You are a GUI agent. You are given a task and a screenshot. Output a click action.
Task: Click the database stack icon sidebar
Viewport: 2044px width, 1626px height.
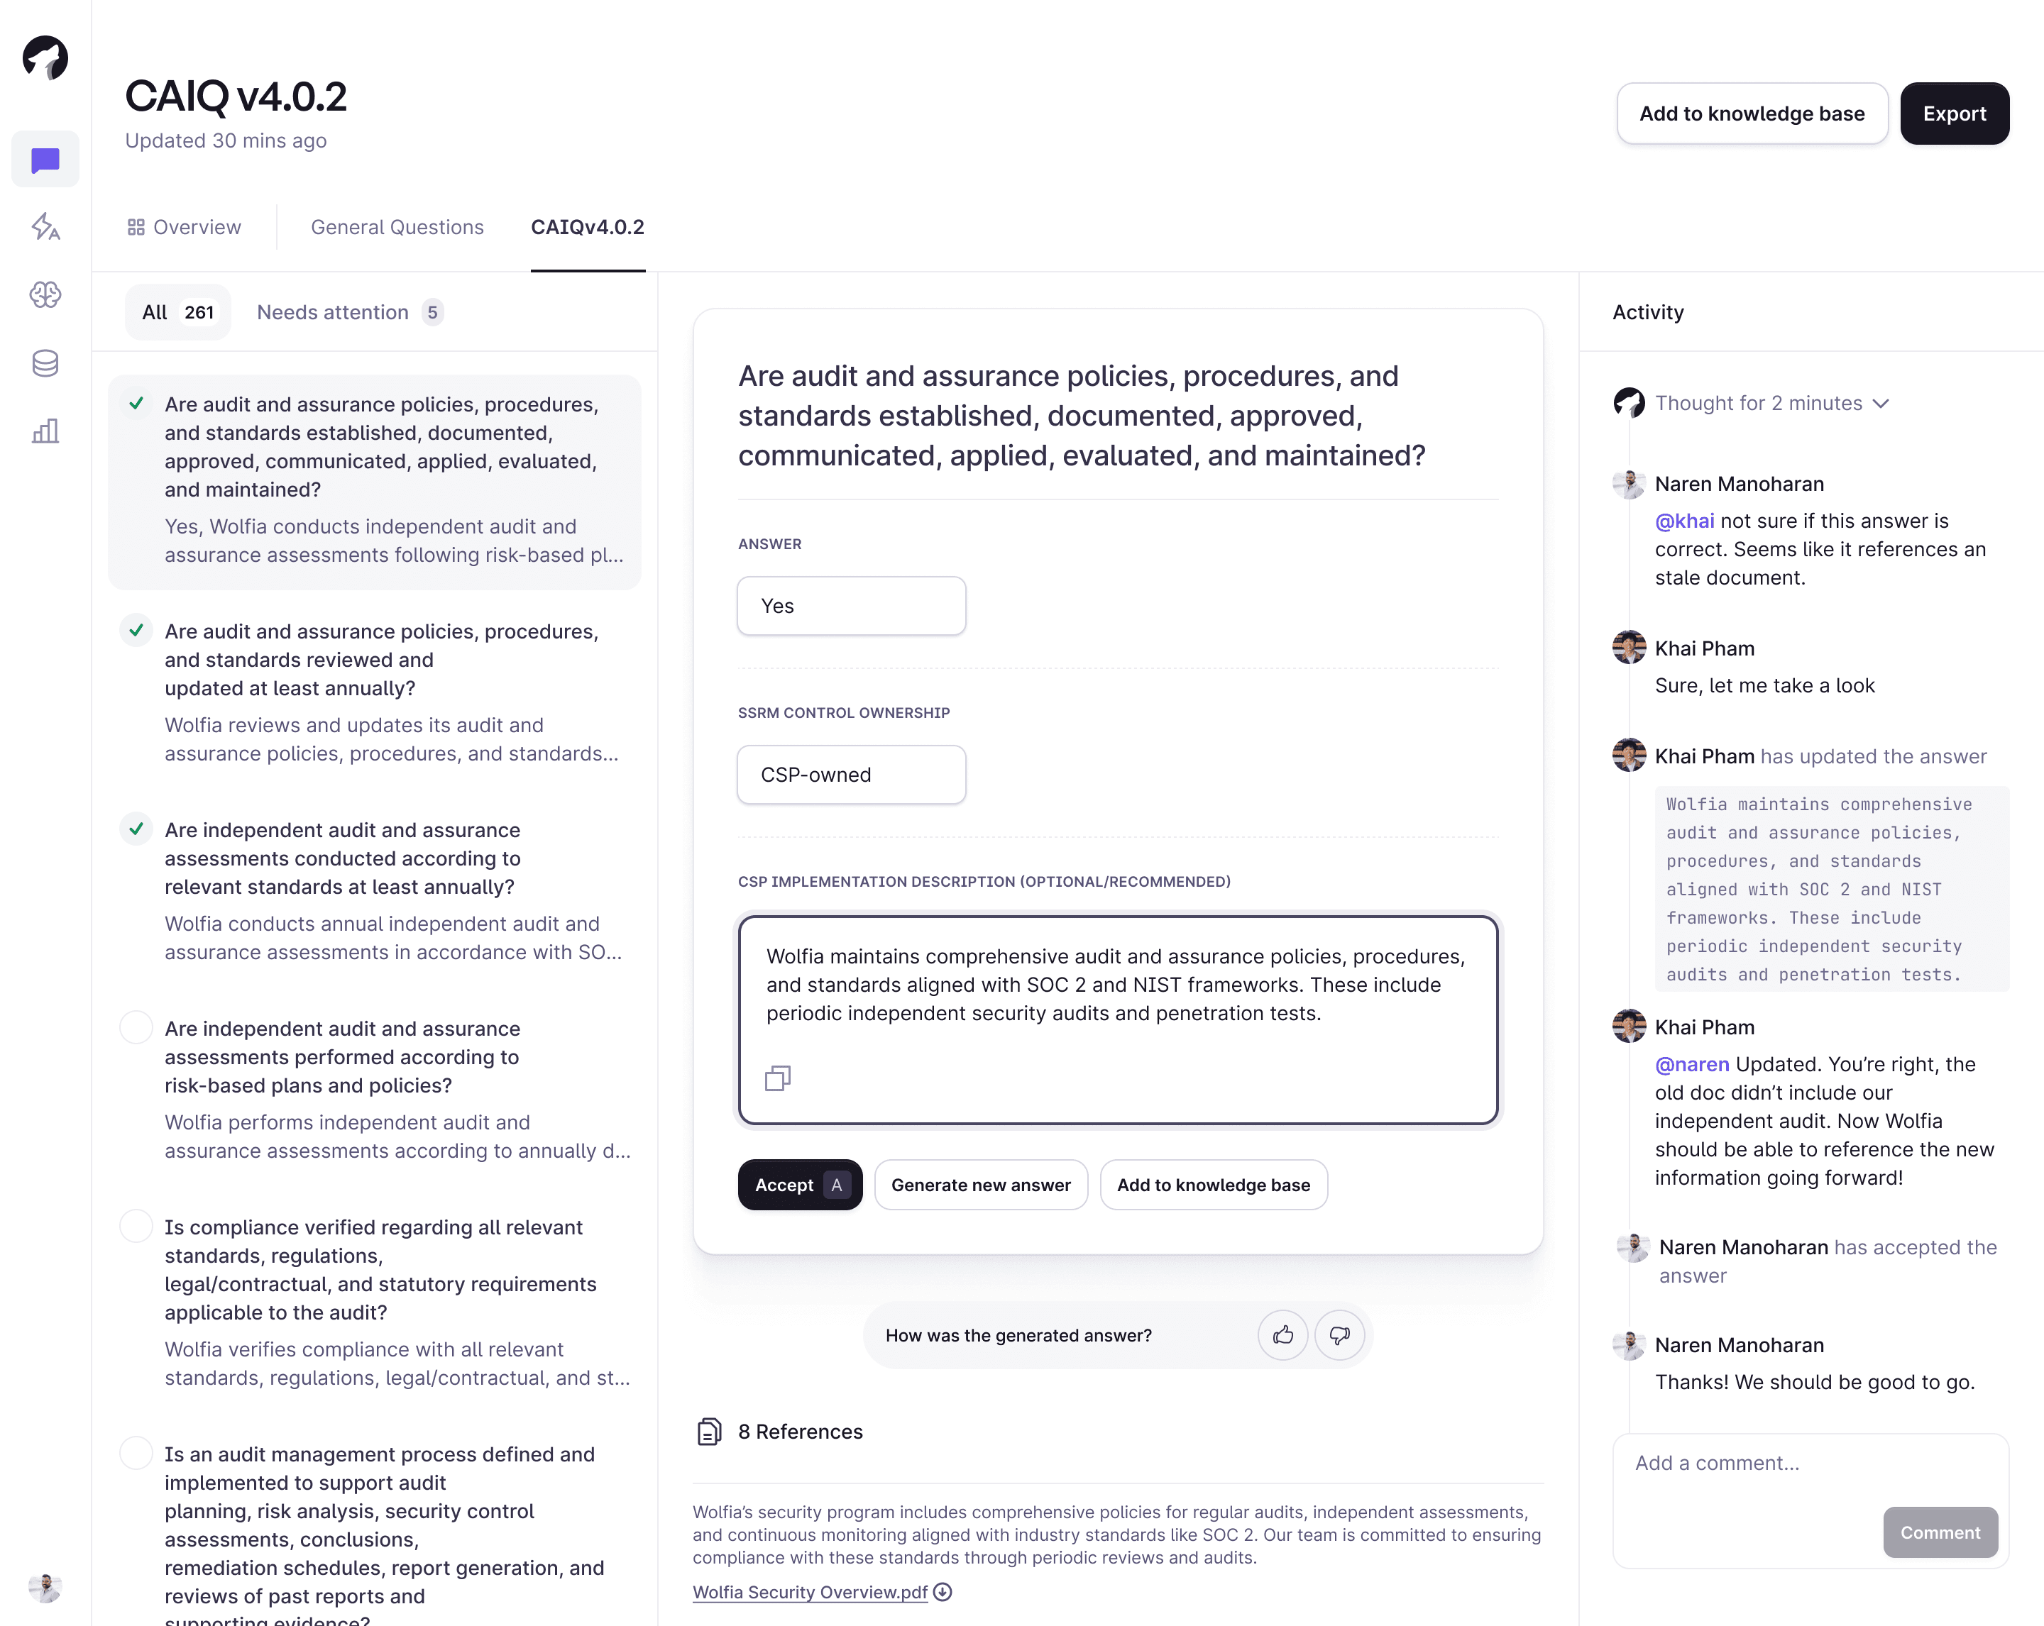[45, 363]
